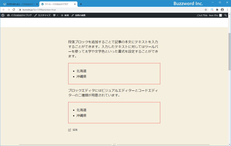Viewport: 231px width, 146px height.
Task: Click the paragraph starting 段落ブロックを追加
Action: point(113,49)
